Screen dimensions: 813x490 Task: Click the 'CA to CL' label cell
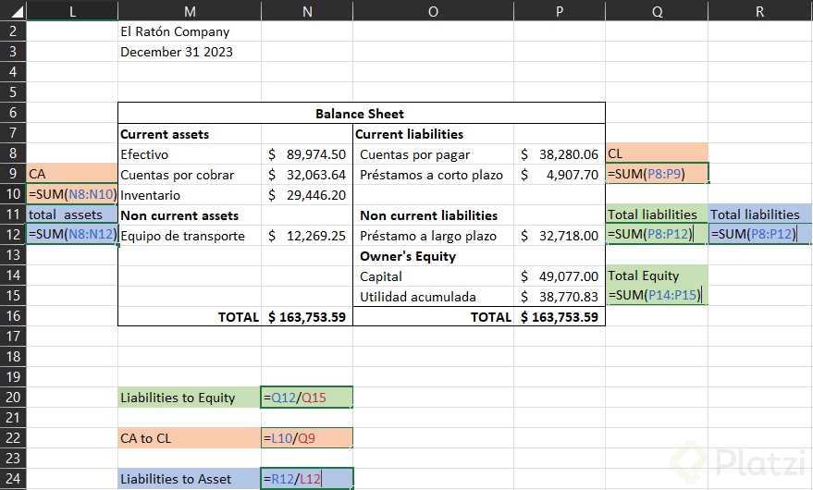coord(190,438)
